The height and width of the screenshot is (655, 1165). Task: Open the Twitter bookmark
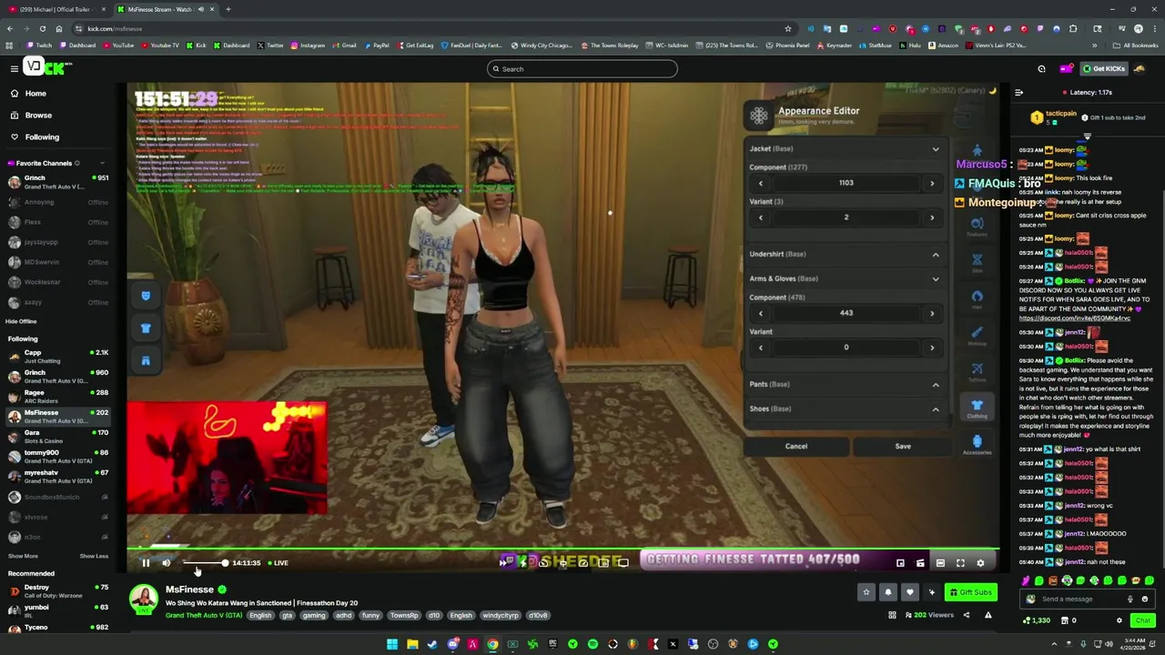[x=270, y=45]
